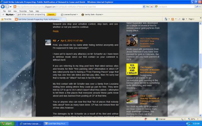202x126 pixels.
Task: Click the browser Forward arrow button
Action: pos(7,7)
